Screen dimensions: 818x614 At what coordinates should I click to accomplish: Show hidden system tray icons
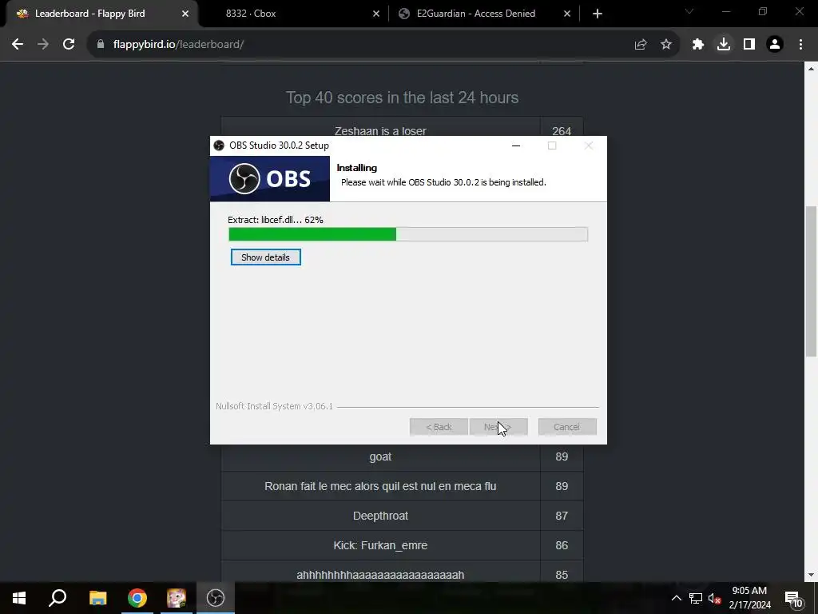[676, 598]
